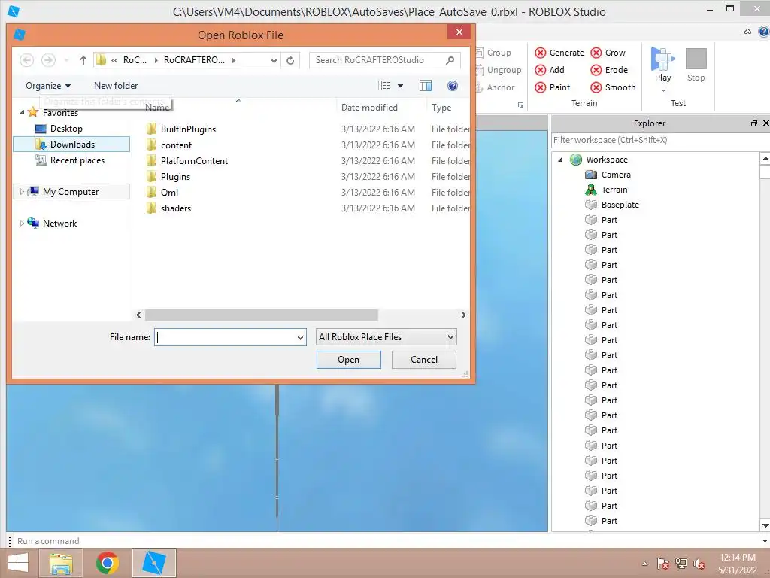This screenshot has width=770, height=578.
Task: Show the preview pane
Action: 426,86
